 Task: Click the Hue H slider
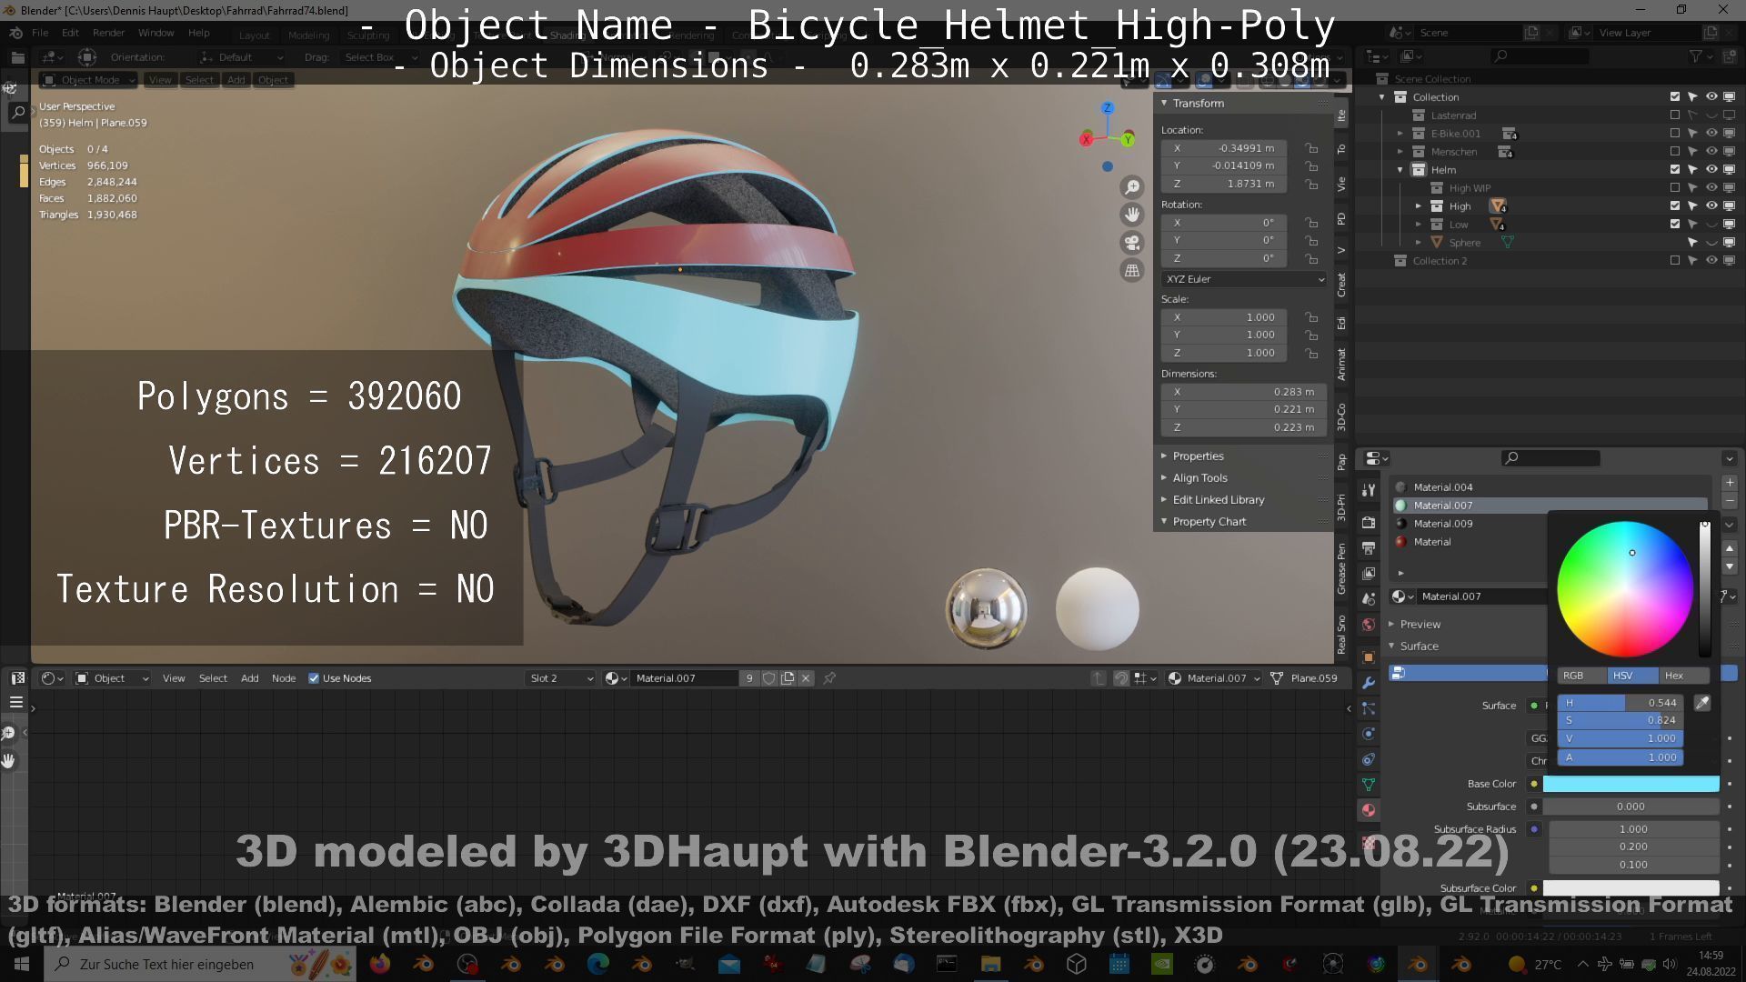coord(1620,703)
